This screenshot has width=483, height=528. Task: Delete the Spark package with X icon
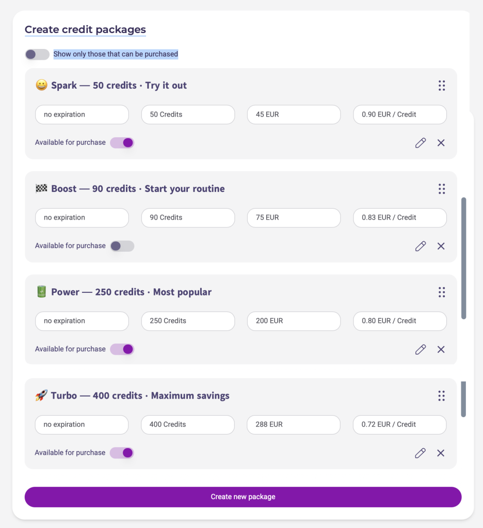[x=441, y=143]
